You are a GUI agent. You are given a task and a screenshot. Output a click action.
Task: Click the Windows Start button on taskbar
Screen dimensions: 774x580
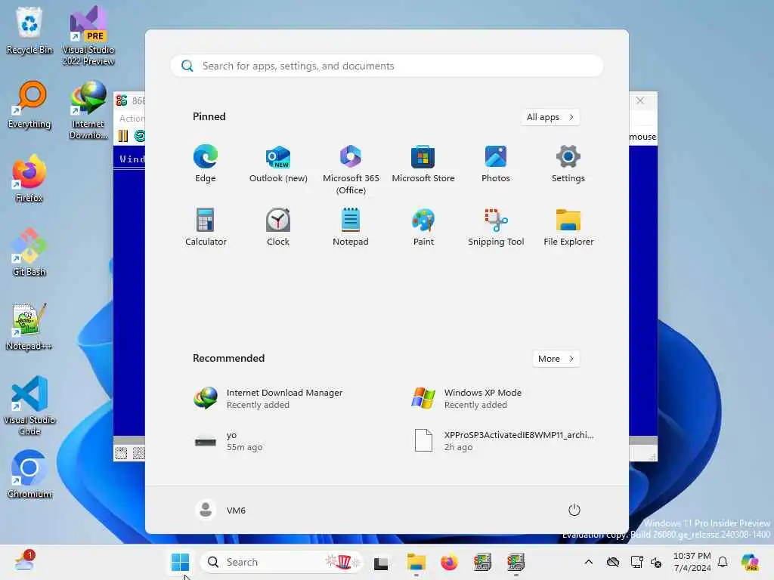pyautogui.click(x=180, y=562)
